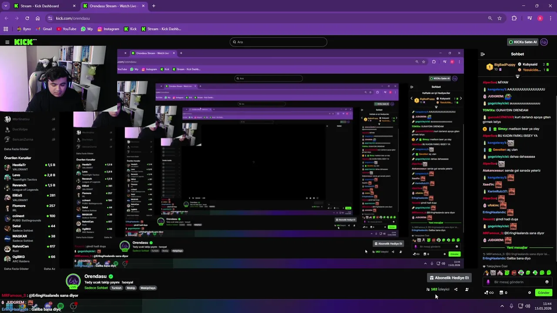This screenshot has width=557, height=313.
Task: Open Flomore IRL channel
Action: 30,208
